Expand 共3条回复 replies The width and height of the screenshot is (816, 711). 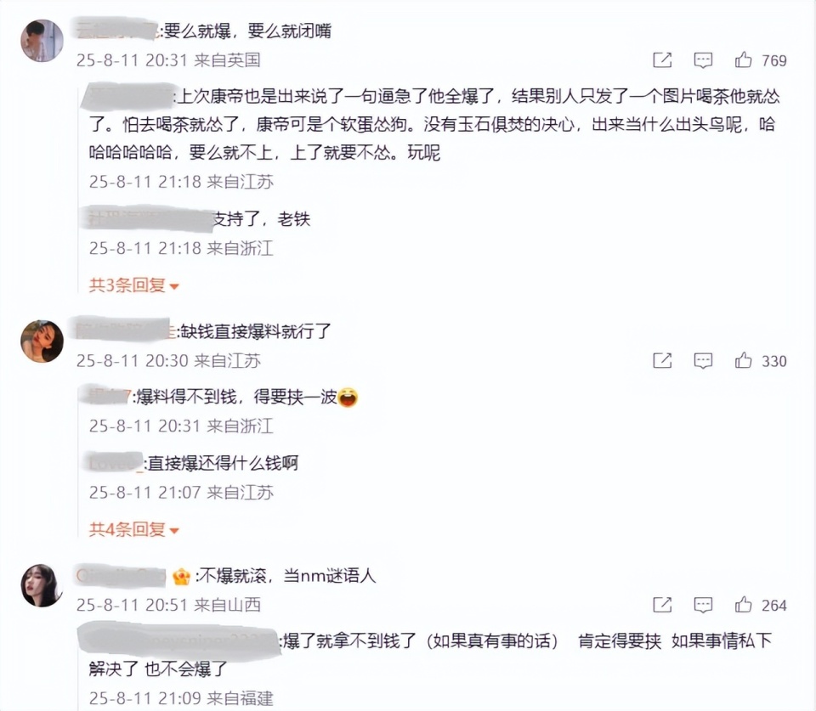pos(133,285)
